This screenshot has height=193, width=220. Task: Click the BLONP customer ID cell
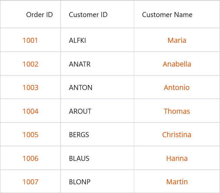click(80, 182)
